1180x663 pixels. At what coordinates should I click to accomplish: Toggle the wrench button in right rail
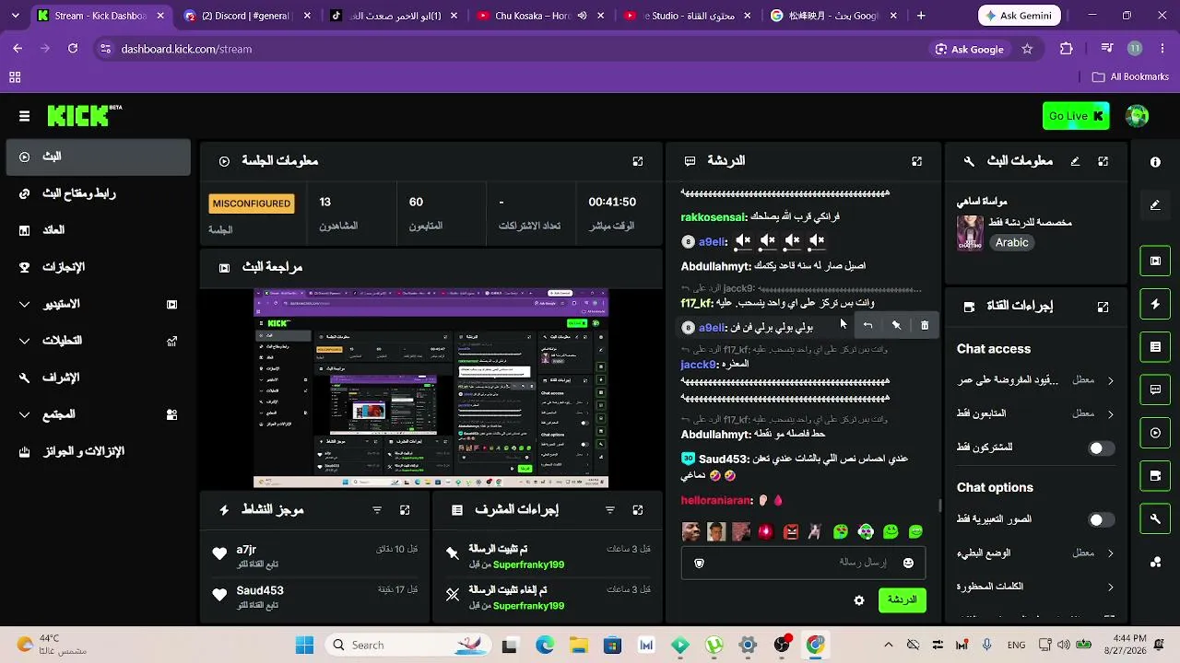(x=1155, y=519)
